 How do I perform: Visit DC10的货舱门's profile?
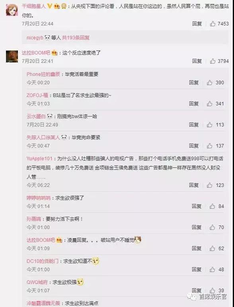pyautogui.click(x=43, y=261)
